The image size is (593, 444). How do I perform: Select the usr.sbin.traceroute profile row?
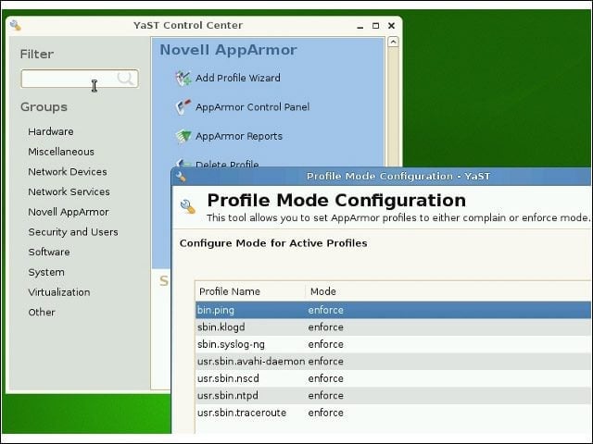pos(393,413)
